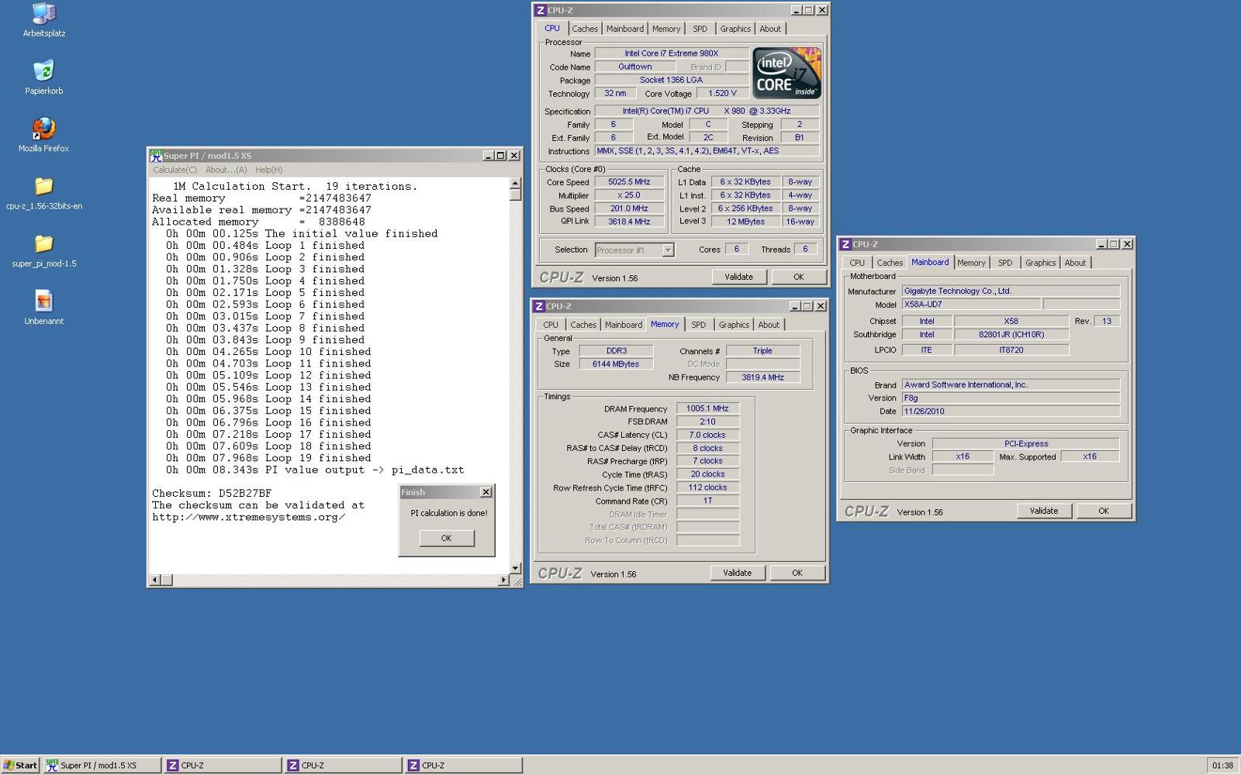The height and width of the screenshot is (775, 1241).
Task: Activate Super PI taskbar button
Action: (102, 765)
